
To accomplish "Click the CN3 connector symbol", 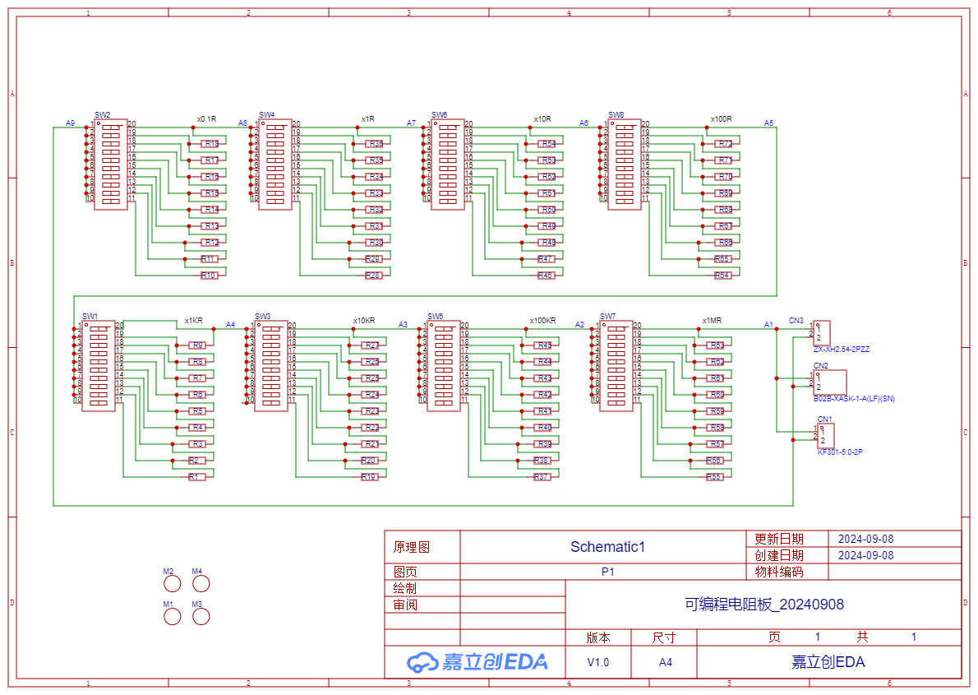I will 822,333.
